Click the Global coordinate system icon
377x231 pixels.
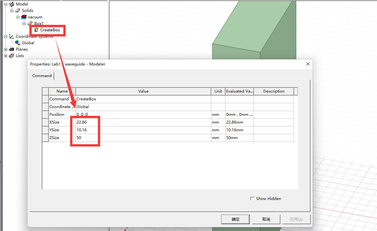tap(17, 43)
